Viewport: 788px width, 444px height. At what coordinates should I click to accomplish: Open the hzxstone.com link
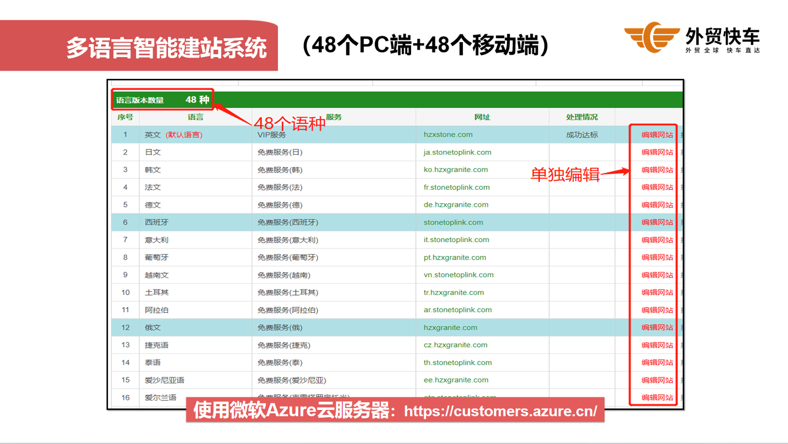(448, 135)
